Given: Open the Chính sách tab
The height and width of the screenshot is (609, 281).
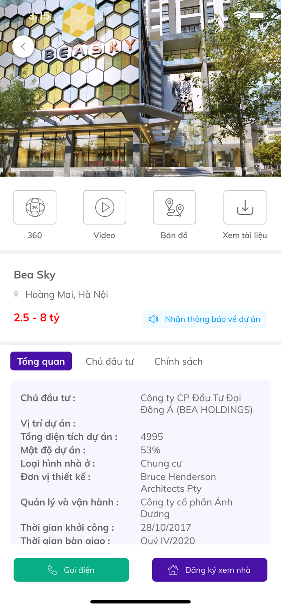Looking at the screenshot, I should pyautogui.click(x=178, y=361).
